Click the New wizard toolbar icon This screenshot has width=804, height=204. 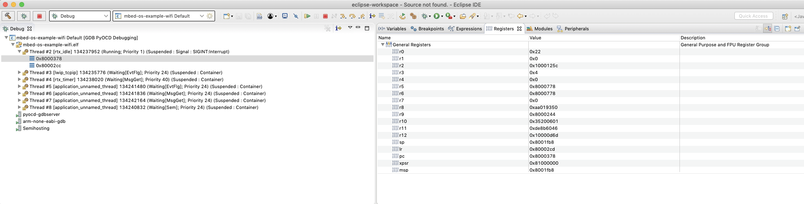(x=226, y=16)
